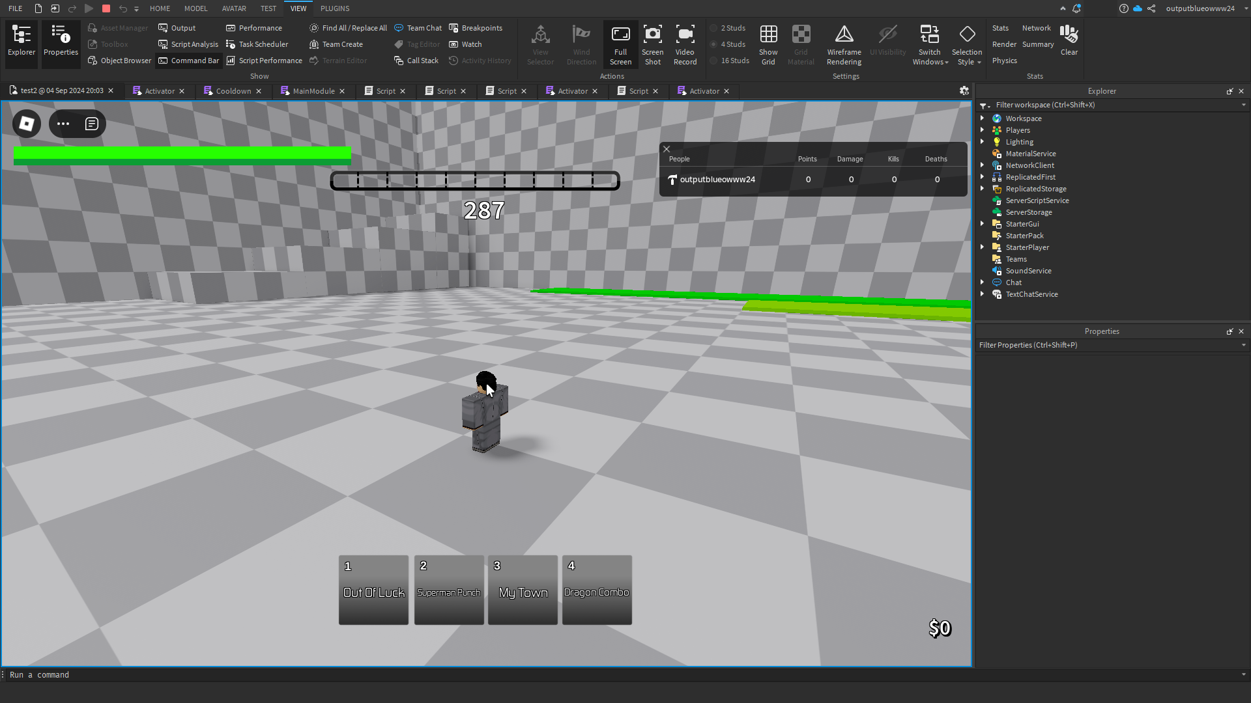Viewport: 1251px width, 703px height.
Task: Toggle the Command Bar window
Action: pos(189,61)
